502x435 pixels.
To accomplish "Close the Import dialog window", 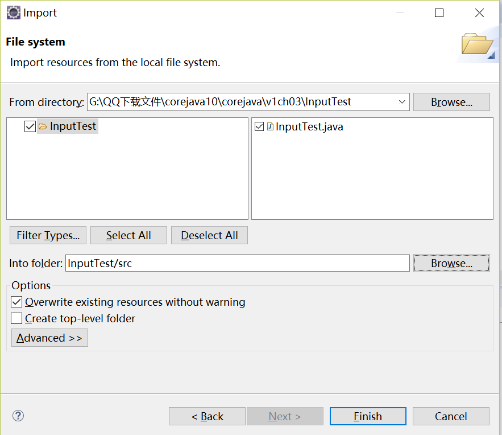I will tap(479, 13).
